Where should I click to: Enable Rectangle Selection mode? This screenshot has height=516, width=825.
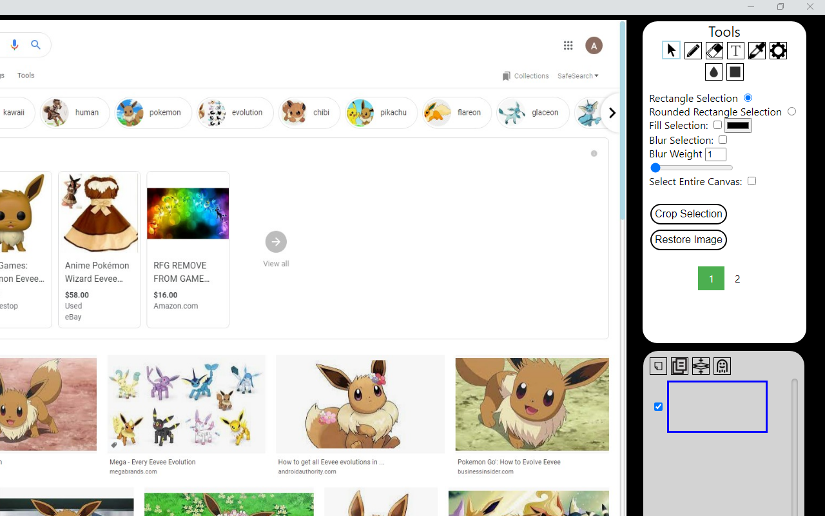(748, 98)
